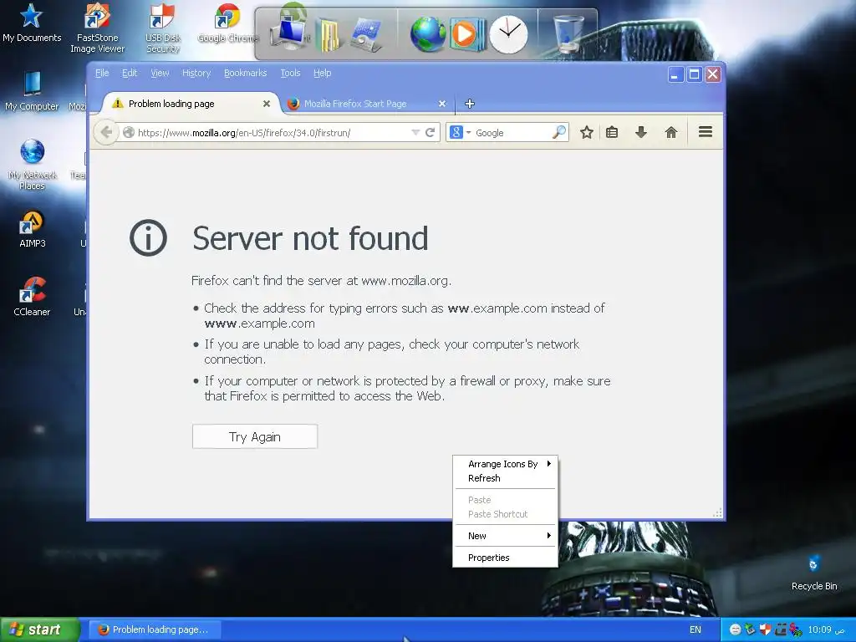
Task: Go to the Firefox Home icon
Action: coord(671,132)
